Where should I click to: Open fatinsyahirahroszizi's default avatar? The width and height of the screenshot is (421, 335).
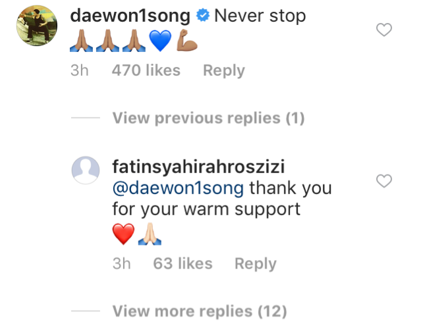86,170
